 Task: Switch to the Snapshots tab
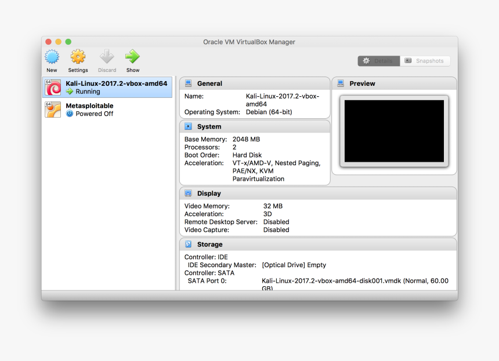pos(425,61)
